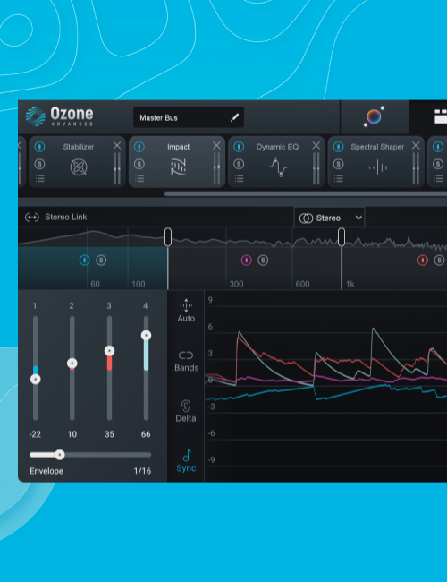Toggle Stabilizer module power
This screenshot has height=582, width=447.
pos(39,147)
